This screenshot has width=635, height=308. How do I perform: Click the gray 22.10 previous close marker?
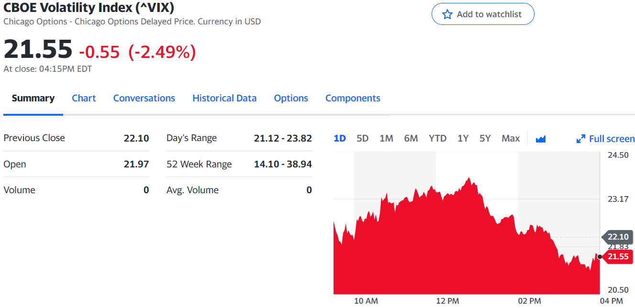coord(618,237)
